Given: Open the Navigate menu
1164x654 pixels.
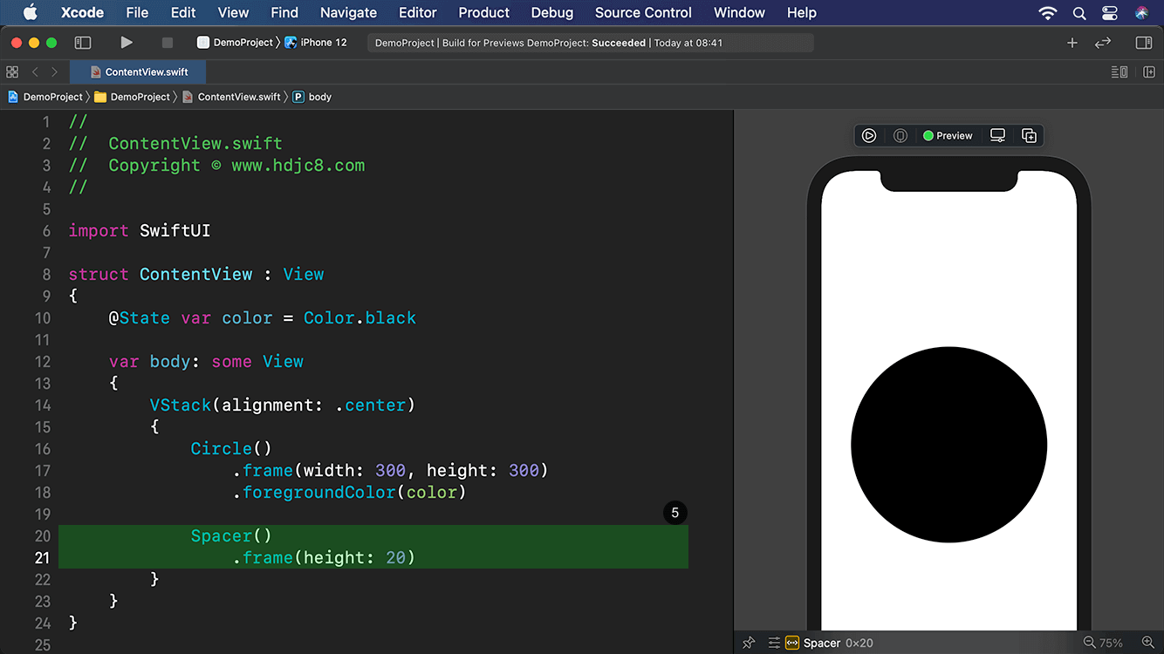Looking at the screenshot, I should 349,12.
